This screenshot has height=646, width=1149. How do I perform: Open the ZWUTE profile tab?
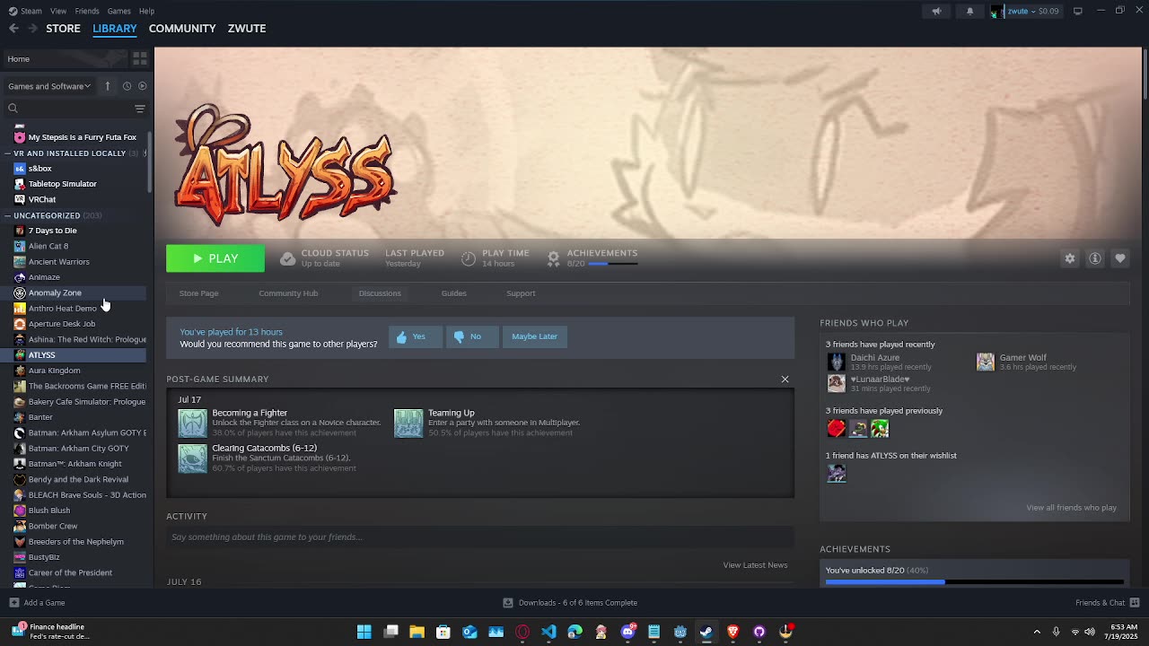click(247, 29)
